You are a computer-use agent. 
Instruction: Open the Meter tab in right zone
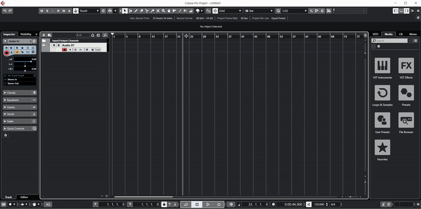(413, 34)
